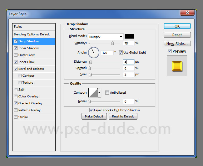Select the Color Overlay effect label

[x=28, y=96]
